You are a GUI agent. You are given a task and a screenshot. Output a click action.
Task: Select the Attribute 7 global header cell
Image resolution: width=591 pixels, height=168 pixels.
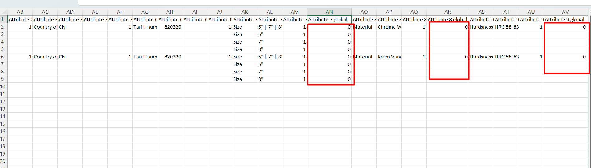[x=329, y=19]
